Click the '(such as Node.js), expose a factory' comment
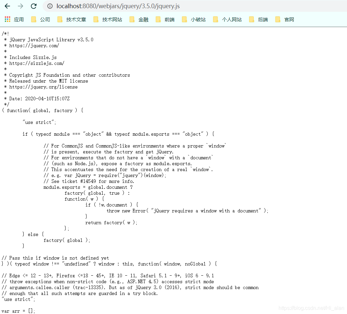This screenshot has height=314, width=347. [118, 164]
